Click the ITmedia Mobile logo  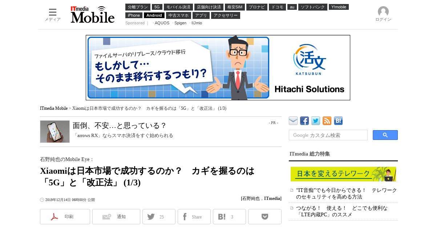[93, 15]
